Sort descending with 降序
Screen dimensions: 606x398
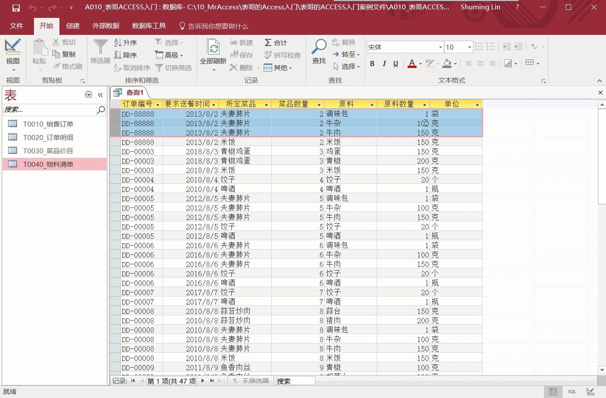(x=125, y=55)
